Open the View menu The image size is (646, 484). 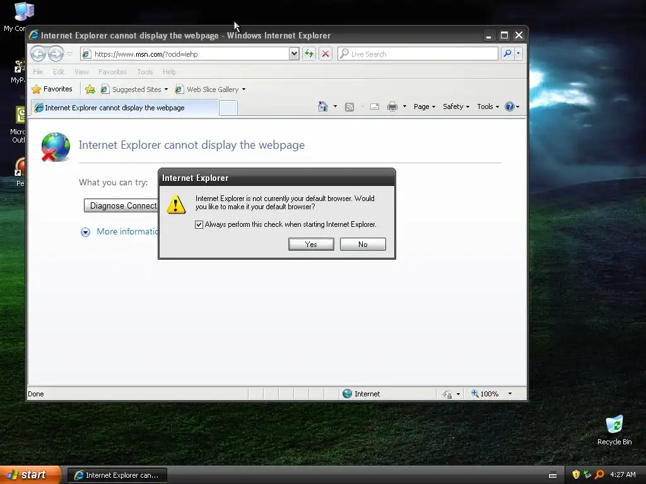(x=81, y=72)
